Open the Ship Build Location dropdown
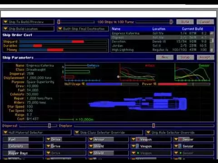Screen dimensions: 218x163 click(28, 29)
